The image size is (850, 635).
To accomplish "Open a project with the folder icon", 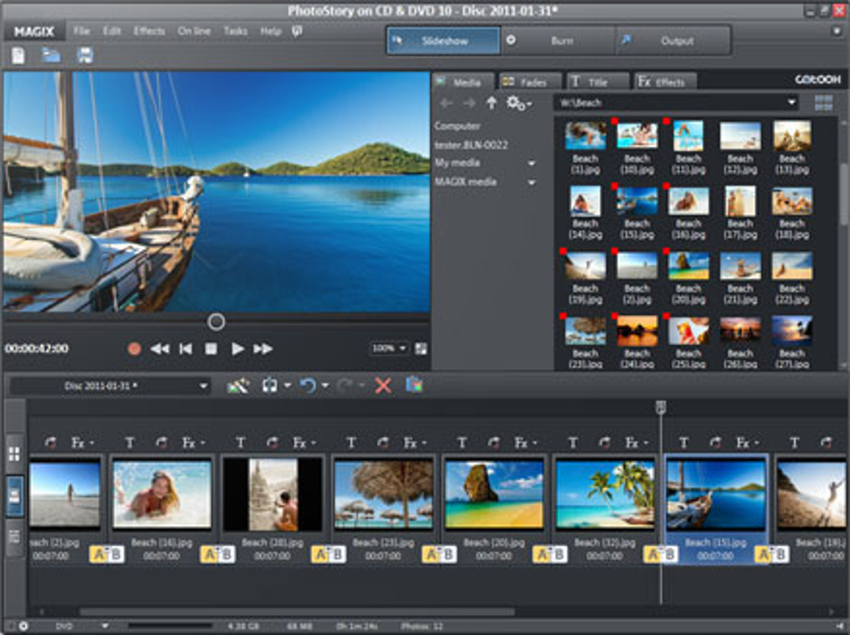I will (52, 56).
